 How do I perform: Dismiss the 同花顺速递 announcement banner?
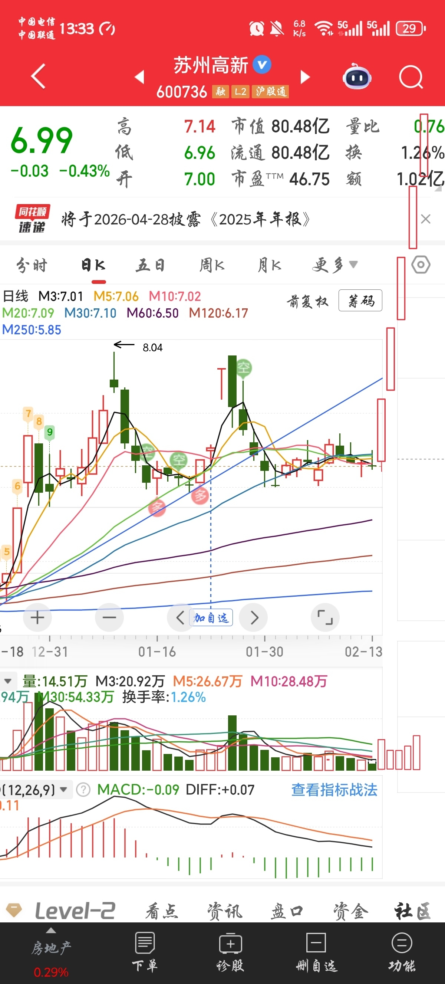[426, 219]
